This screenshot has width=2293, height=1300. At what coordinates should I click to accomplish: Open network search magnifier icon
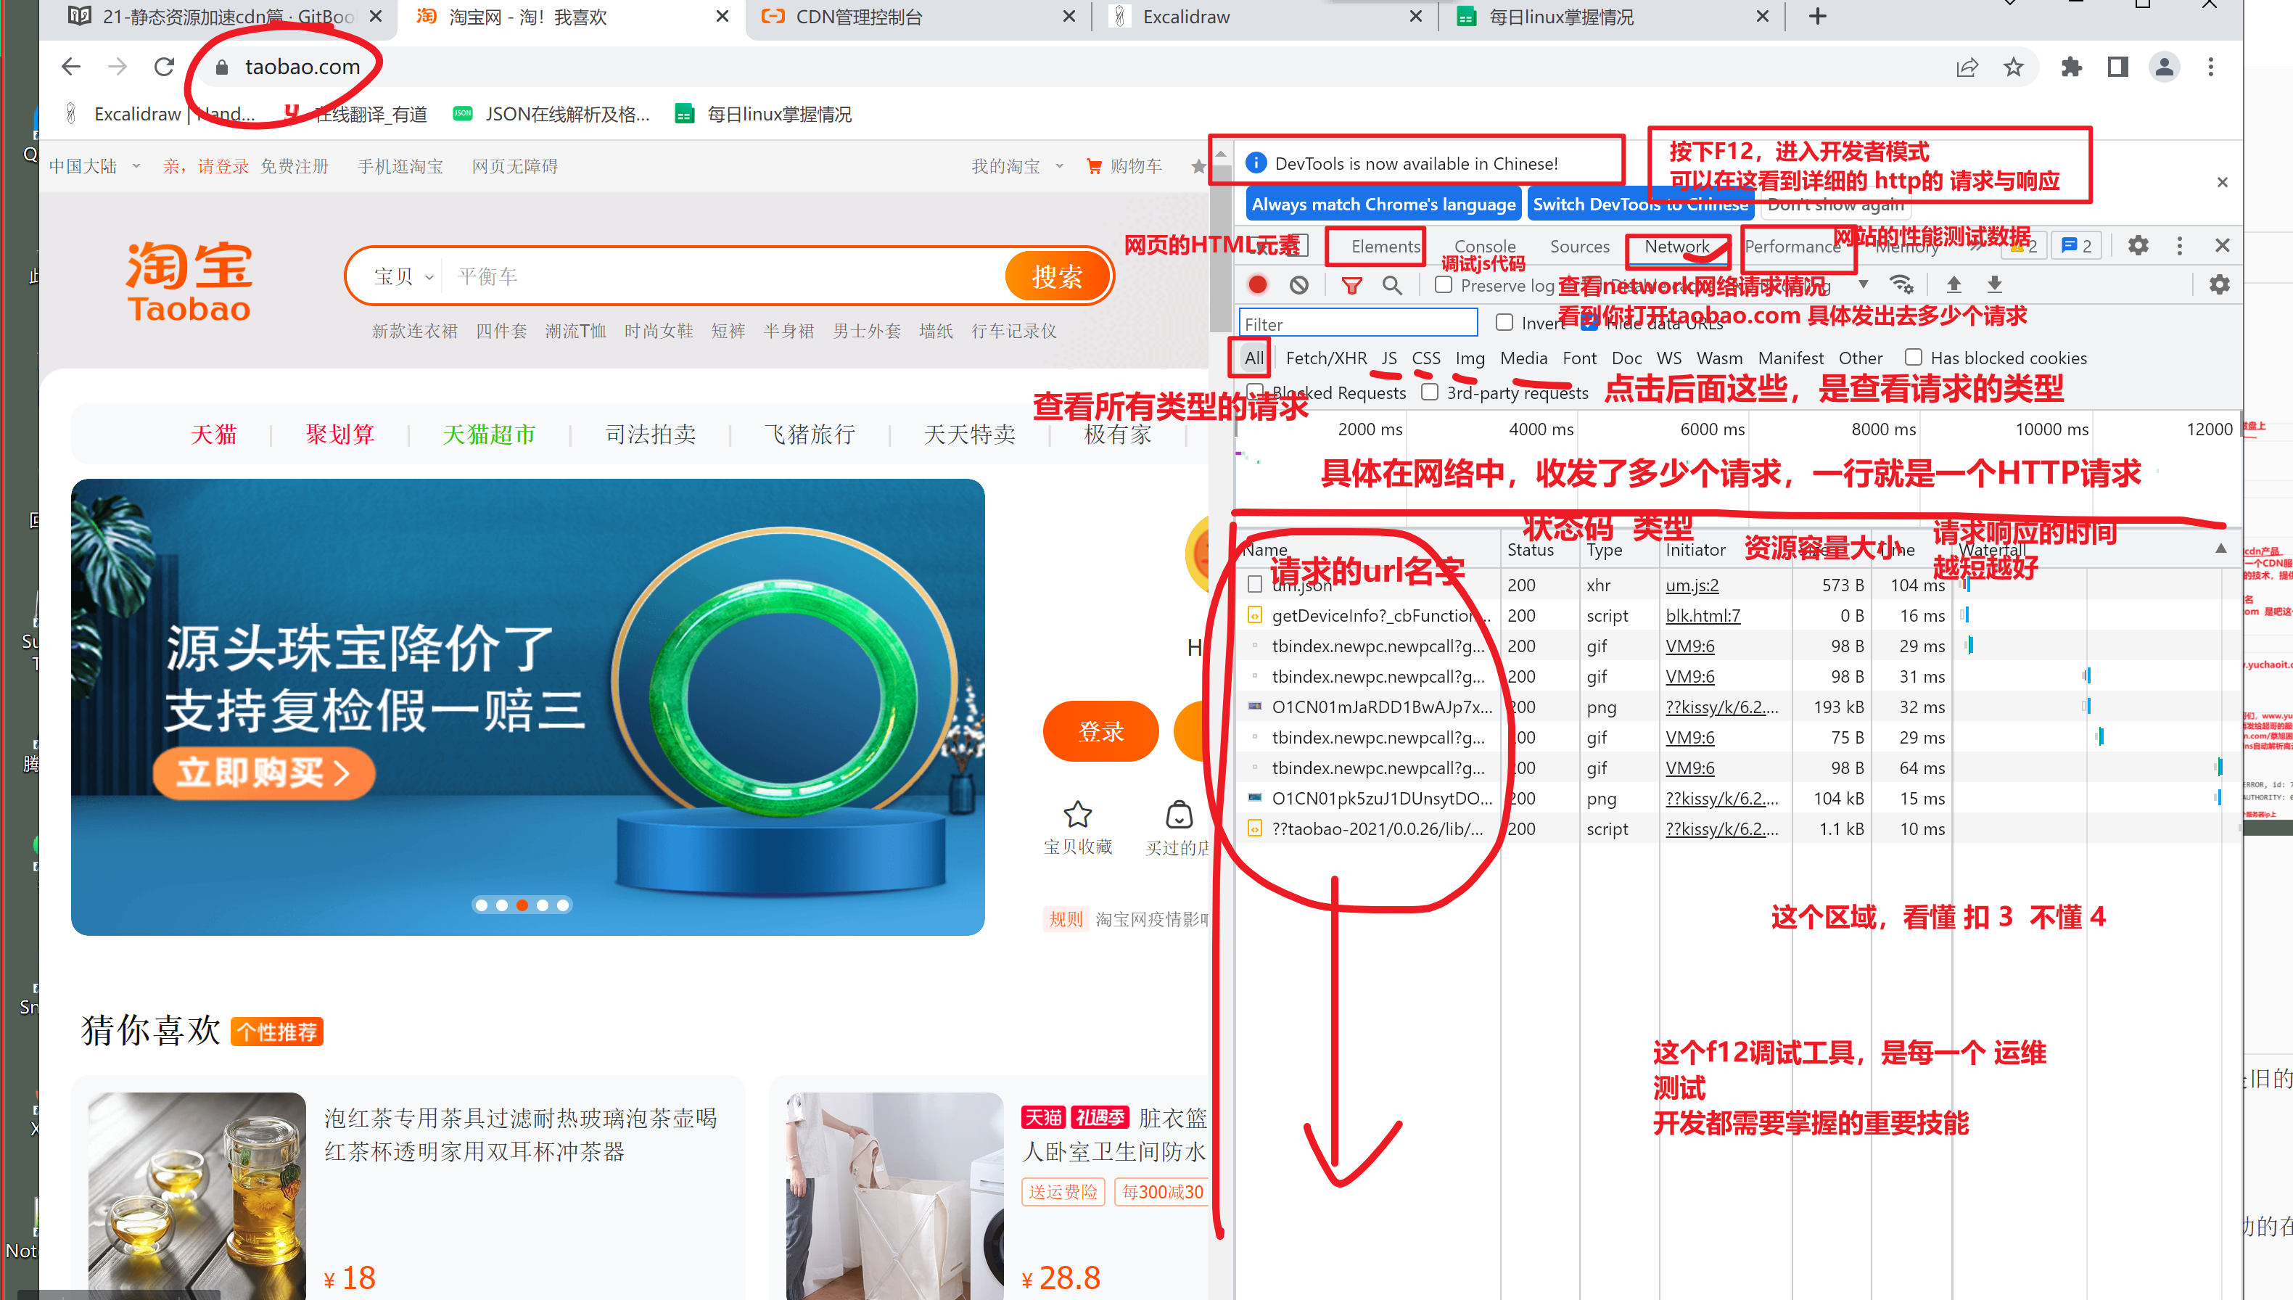pyautogui.click(x=1392, y=285)
